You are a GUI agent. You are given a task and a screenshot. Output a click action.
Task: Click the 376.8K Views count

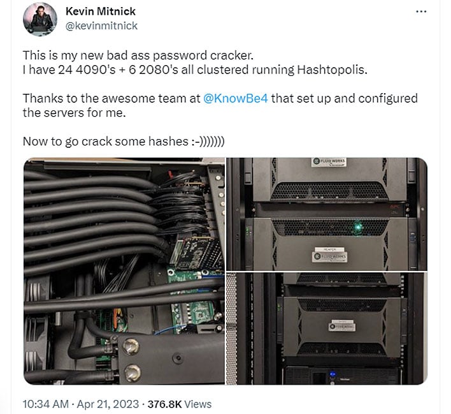tap(180, 404)
